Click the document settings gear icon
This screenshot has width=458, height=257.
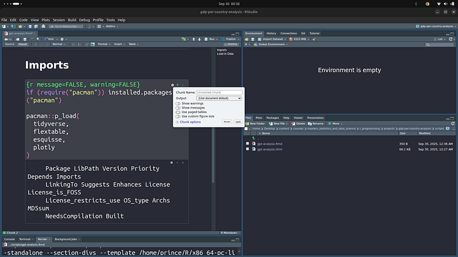click(x=62, y=39)
